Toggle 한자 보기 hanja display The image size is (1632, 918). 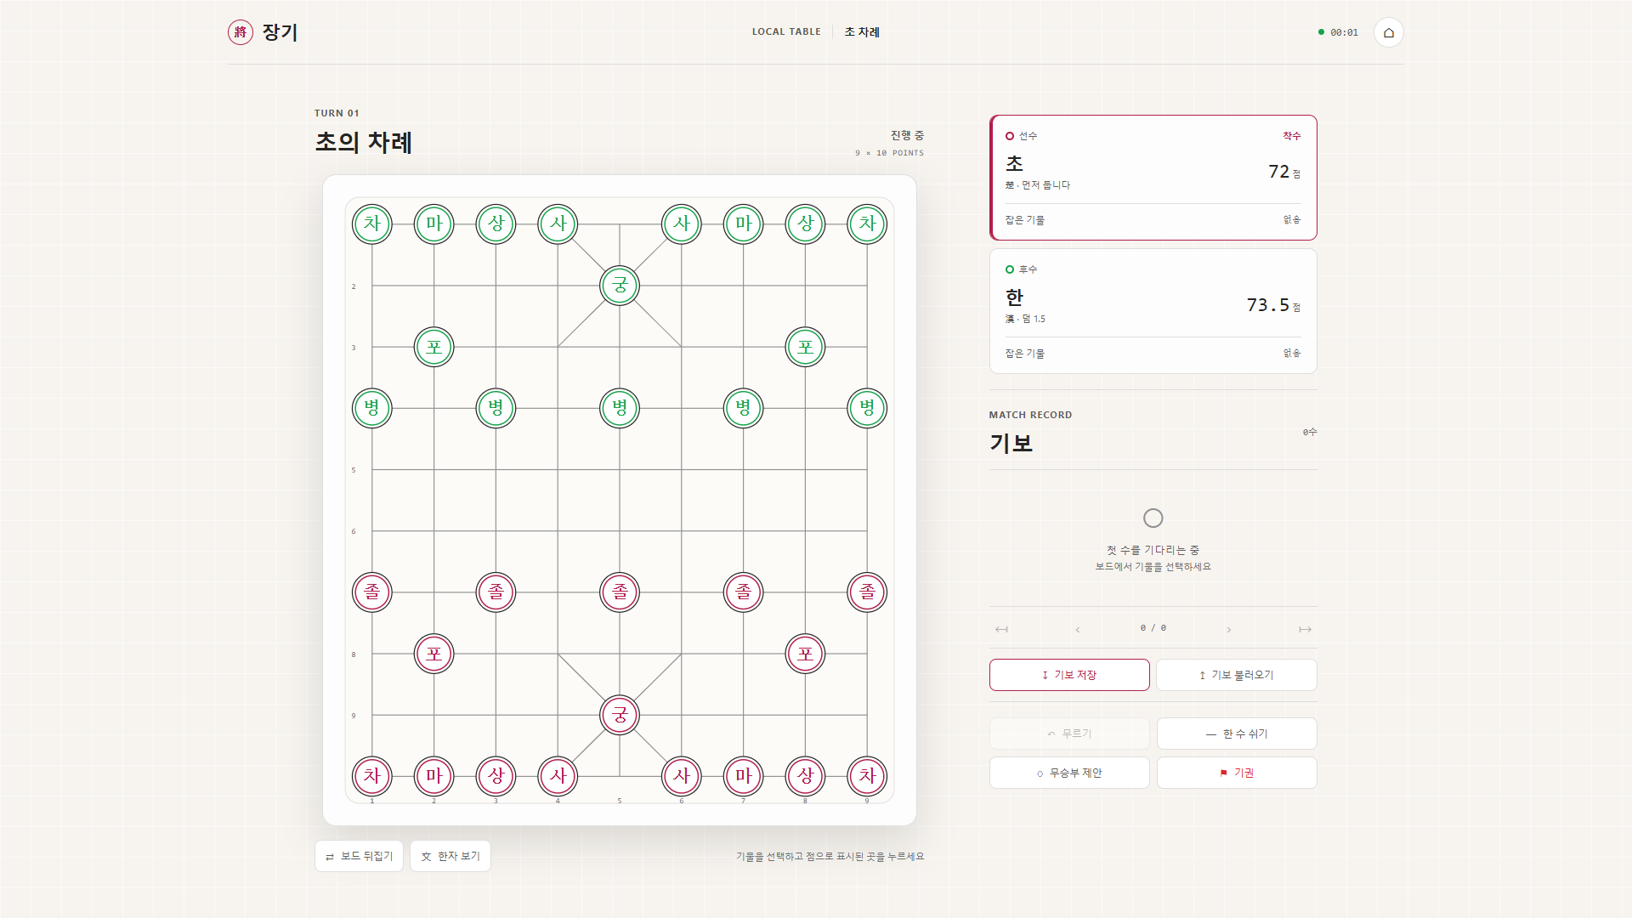[x=450, y=856]
